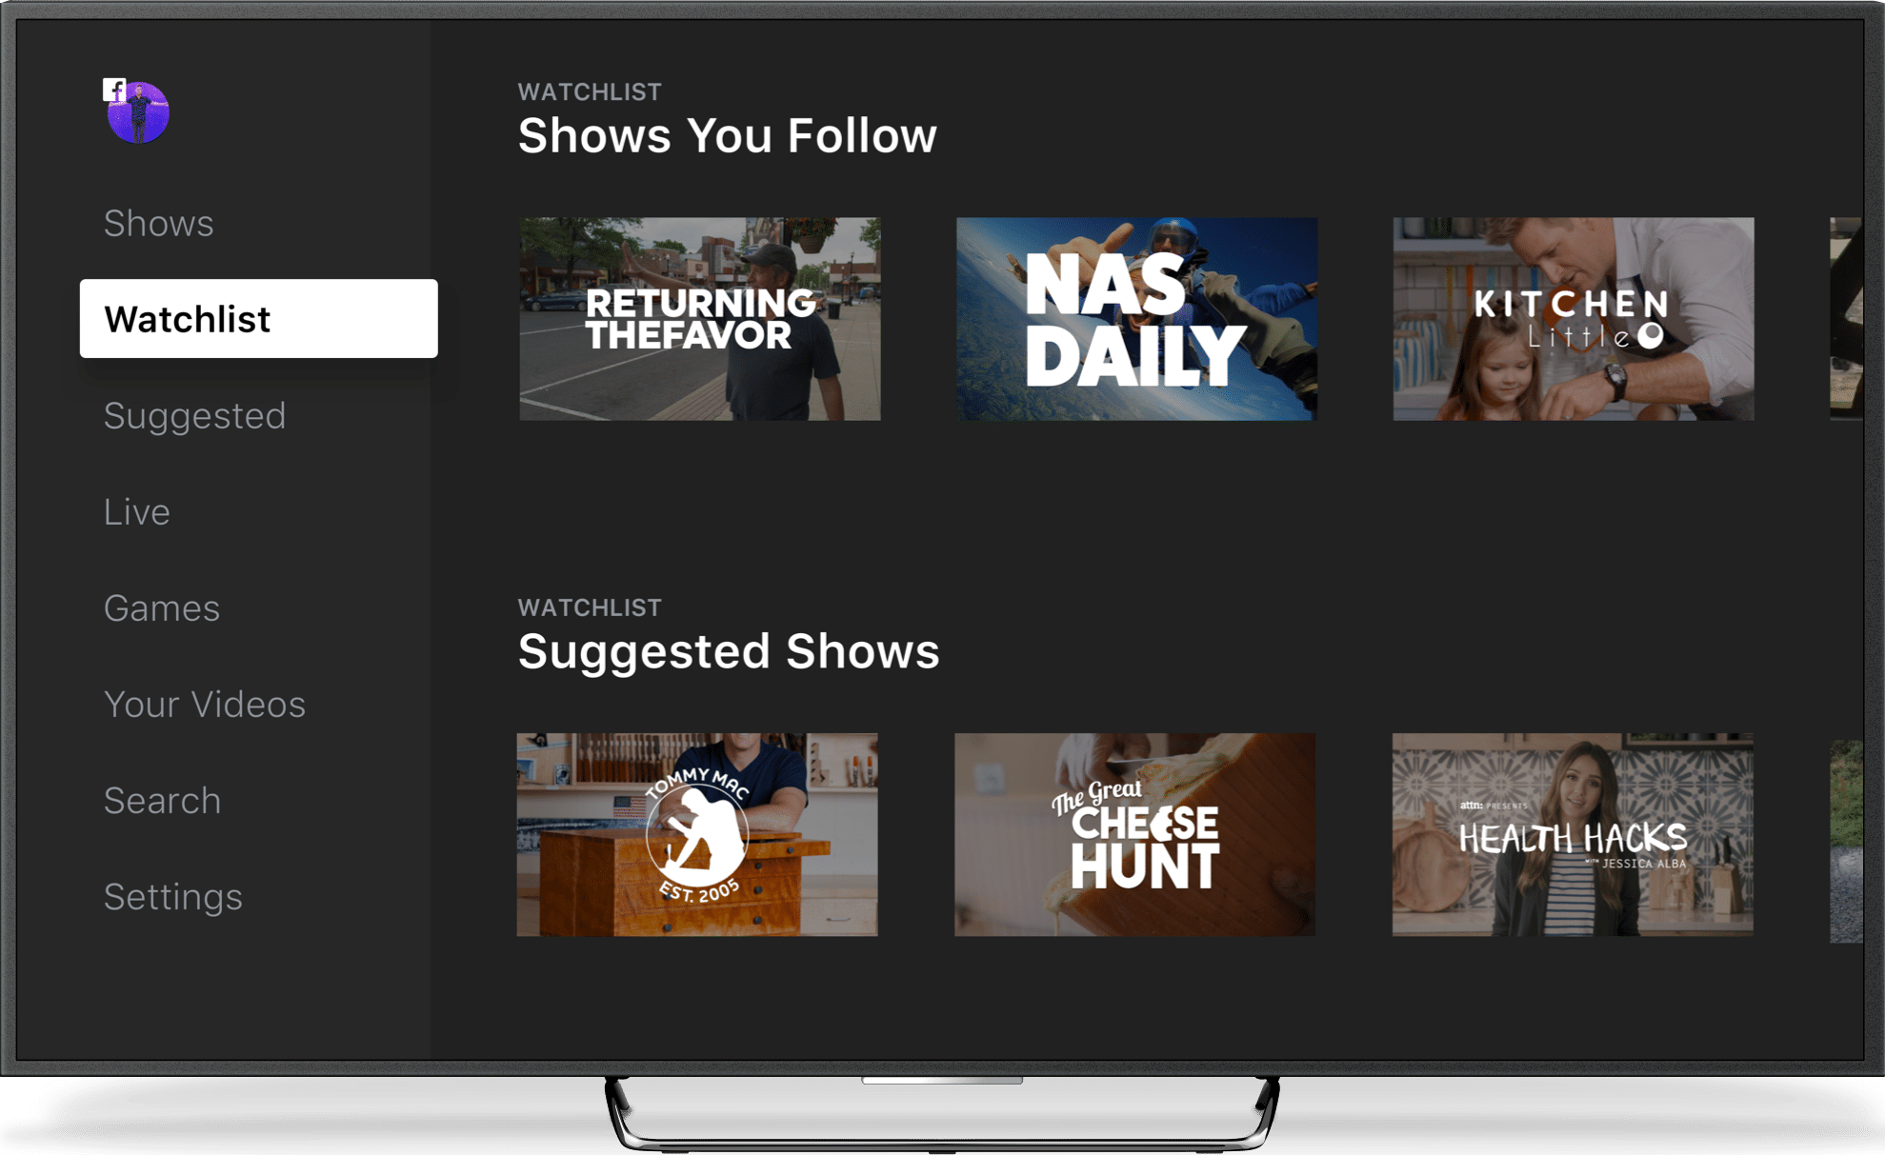Open the Search section

(162, 803)
